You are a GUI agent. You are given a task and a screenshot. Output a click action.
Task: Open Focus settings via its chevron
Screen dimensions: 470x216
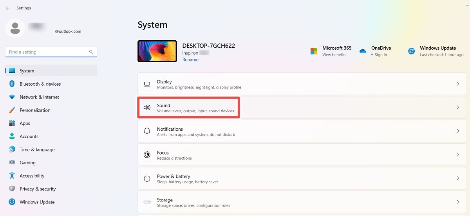458,155
